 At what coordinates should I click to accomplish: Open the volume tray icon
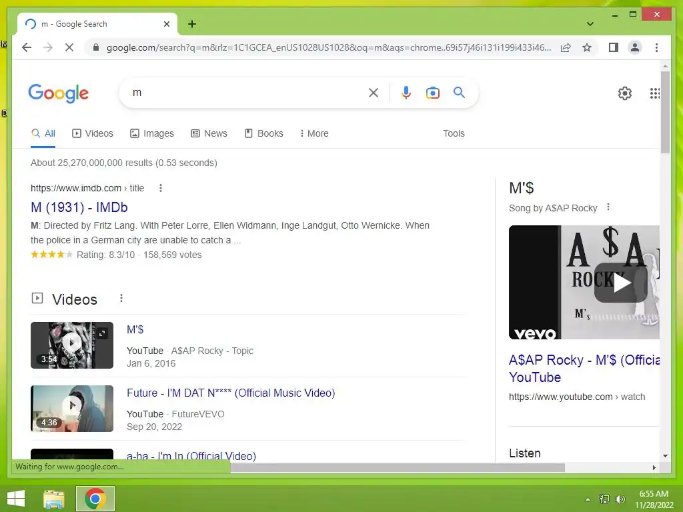(620, 499)
